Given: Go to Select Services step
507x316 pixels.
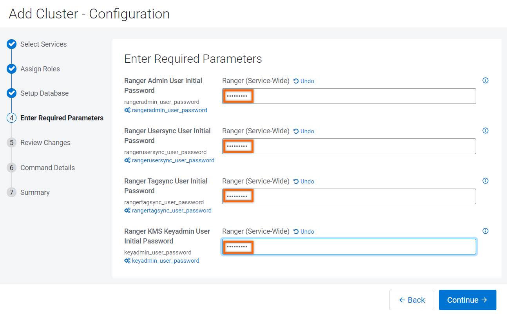Looking at the screenshot, I should [43, 44].
